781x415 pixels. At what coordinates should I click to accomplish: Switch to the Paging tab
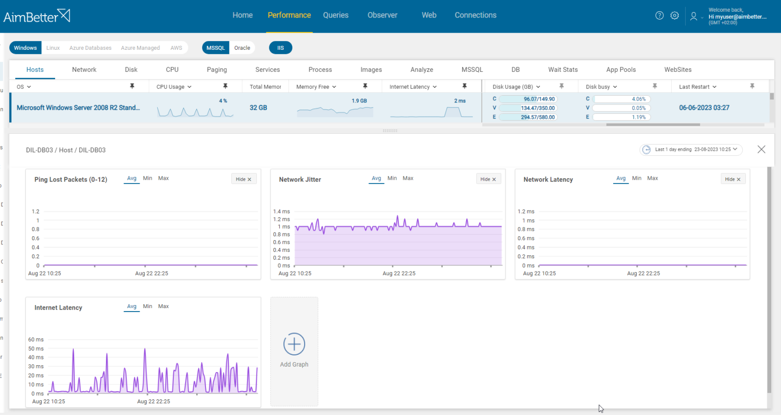click(217, 70)
